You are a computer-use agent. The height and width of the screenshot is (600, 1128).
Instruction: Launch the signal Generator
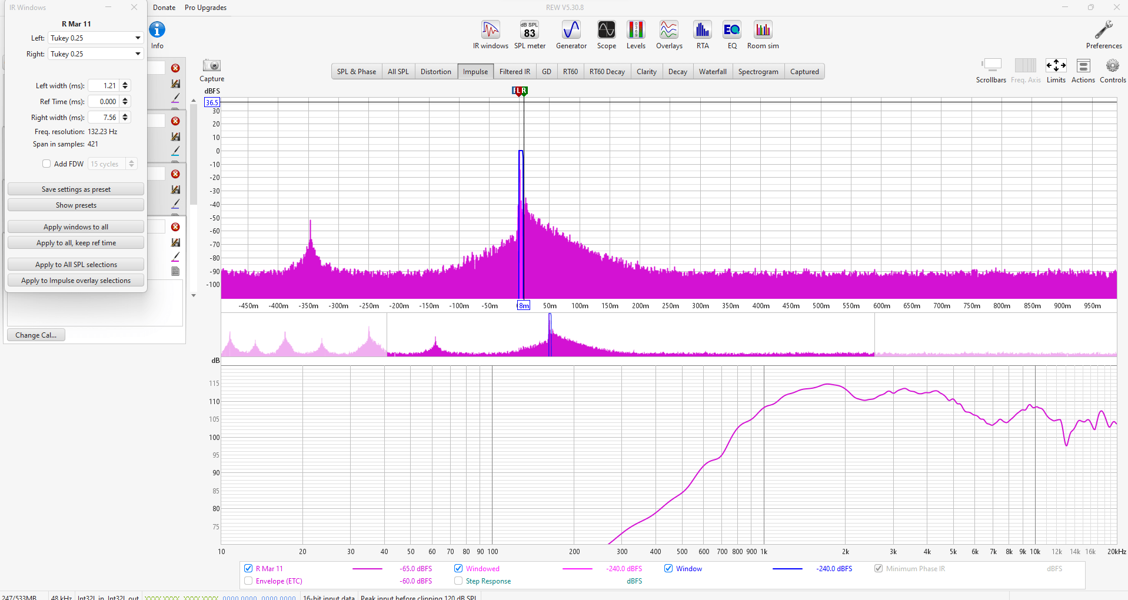(x=571, y=35)
